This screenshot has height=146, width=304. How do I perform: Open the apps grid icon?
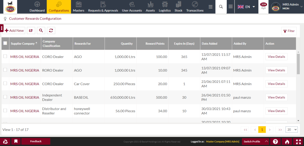point(230,7)
